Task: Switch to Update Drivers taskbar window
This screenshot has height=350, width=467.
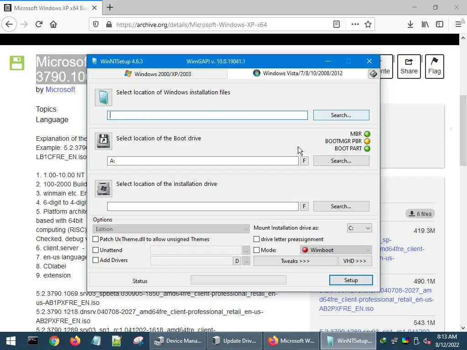Action: click(234, 341)
